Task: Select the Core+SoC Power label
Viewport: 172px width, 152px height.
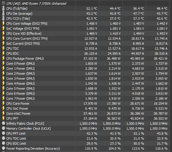Action: pos(18,113)
